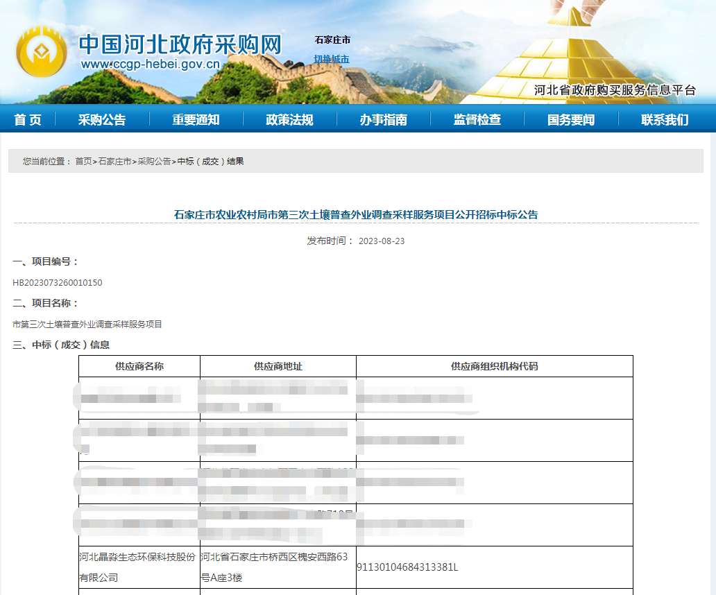The height and width of the screenshot is (595, 716).
Task: Click 联系我们 in the navigation bar
Action: point(665,119)
